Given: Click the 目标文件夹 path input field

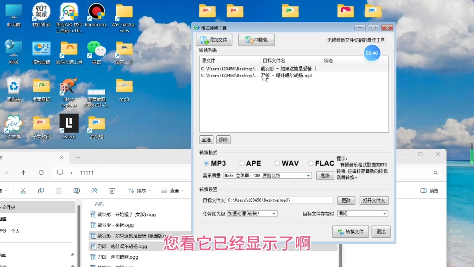Looking at the screenshot, I should coord(280,200).
